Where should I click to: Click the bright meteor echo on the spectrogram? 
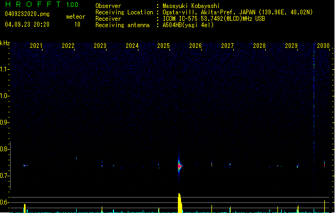pyautogui.click(x=179, y=166)
